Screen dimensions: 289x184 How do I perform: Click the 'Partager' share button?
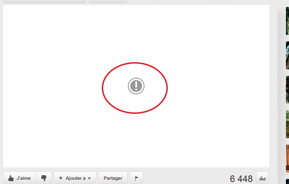coord(113,178)
